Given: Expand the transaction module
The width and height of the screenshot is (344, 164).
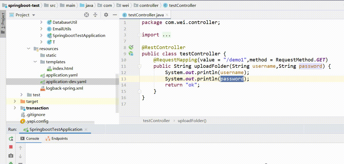Looking at the screenshot, I should tap(15, 108).
